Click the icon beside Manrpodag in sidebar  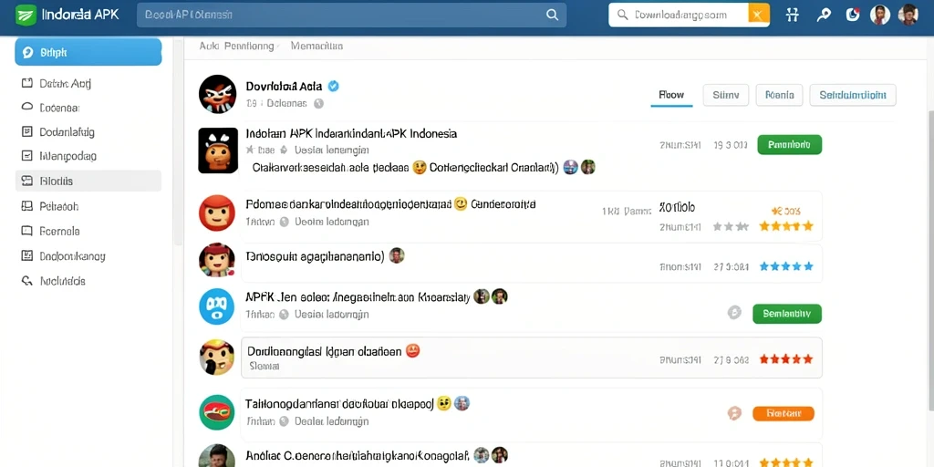(x=26, y=156)
